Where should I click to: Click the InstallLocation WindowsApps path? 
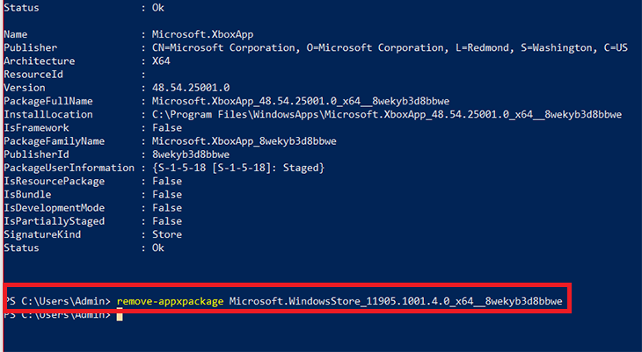coord(386,114)
